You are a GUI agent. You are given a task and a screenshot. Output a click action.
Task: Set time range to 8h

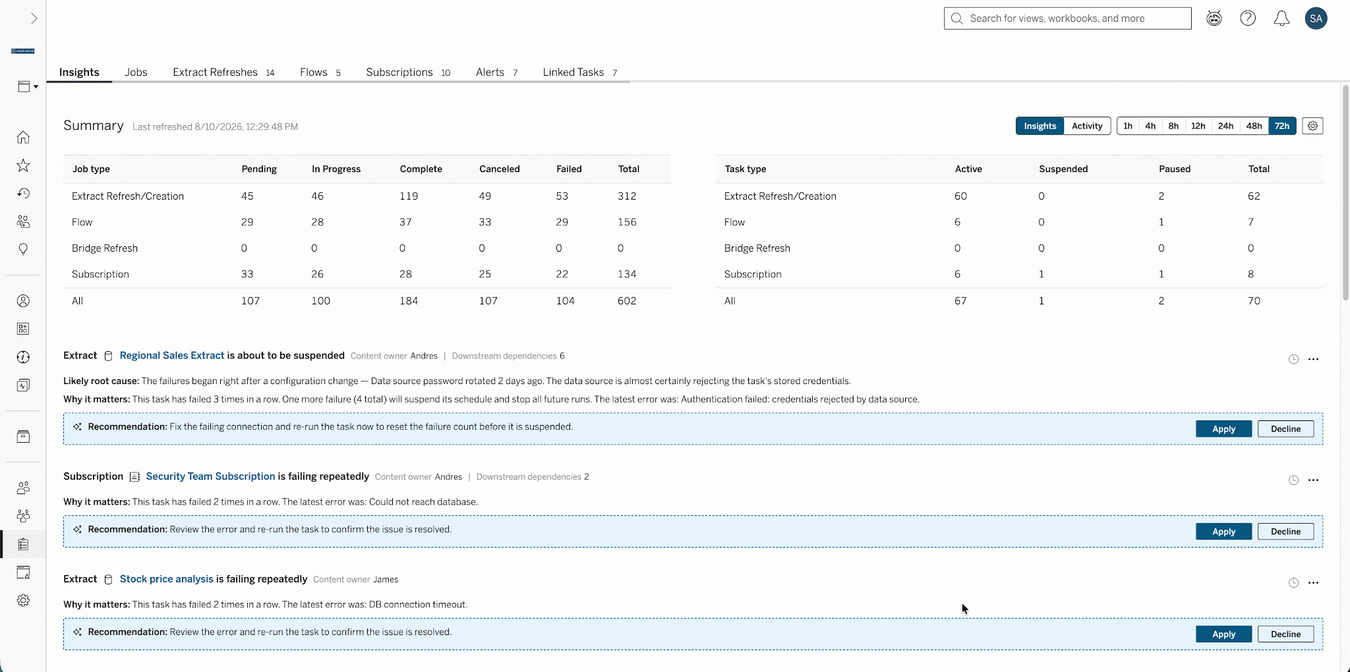tap(1173, 126)
